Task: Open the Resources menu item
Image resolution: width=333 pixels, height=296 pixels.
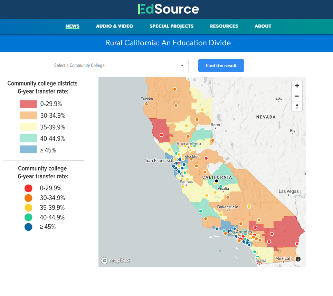Action: (x=224, y=26)
